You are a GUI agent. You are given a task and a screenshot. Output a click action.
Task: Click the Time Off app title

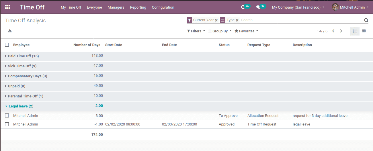pos(32,7)
